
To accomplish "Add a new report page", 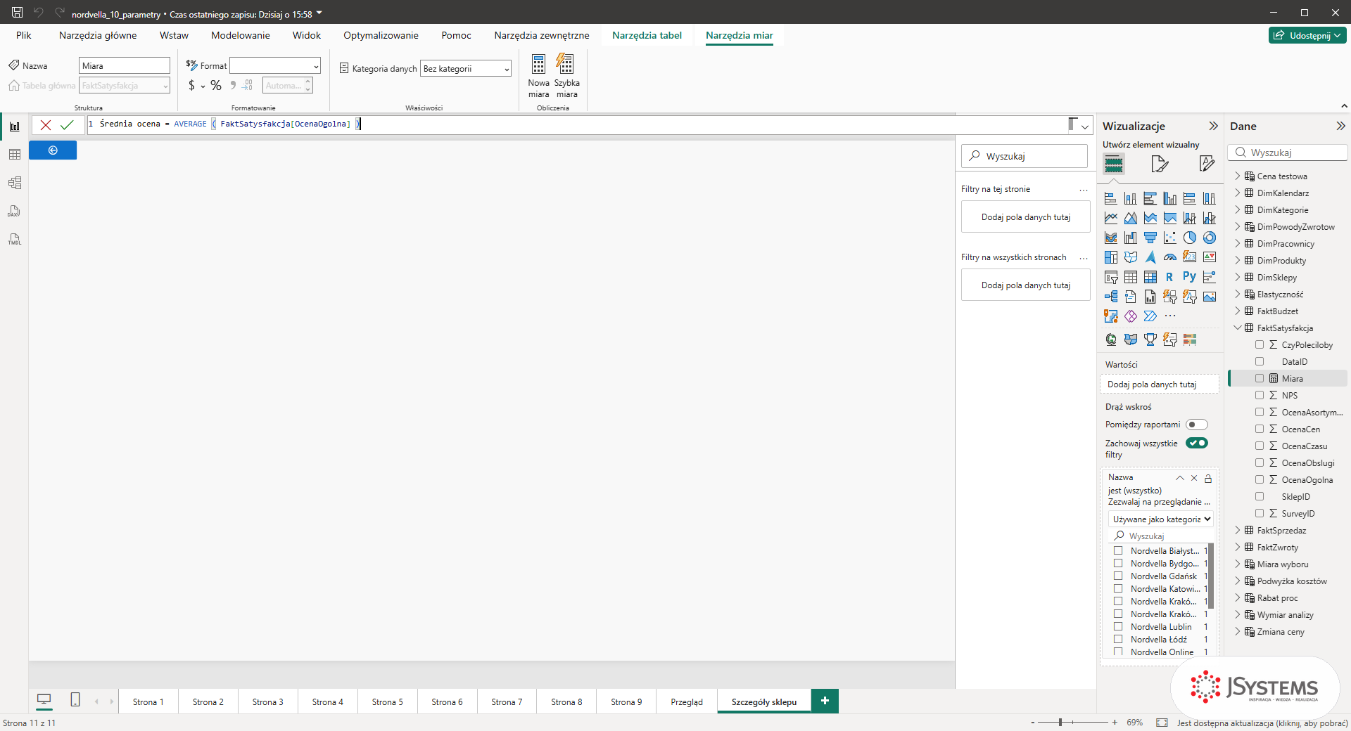I will (x=825, y=701).
